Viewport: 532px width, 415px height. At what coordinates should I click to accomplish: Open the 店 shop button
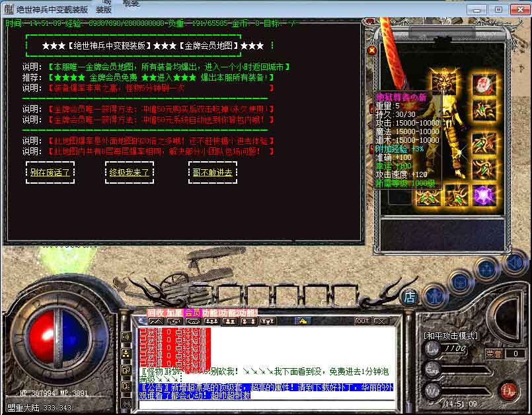tap(410, 297)
